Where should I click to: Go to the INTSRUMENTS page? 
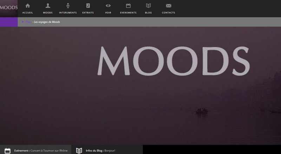68,13
